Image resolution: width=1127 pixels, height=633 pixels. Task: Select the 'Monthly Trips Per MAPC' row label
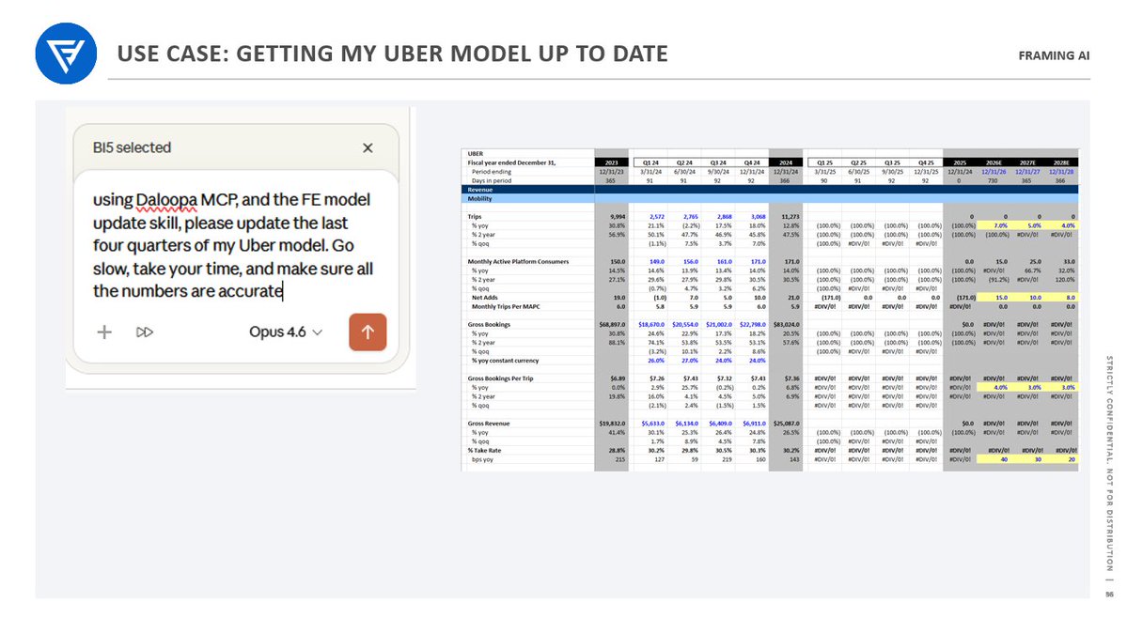coord(506,306)
